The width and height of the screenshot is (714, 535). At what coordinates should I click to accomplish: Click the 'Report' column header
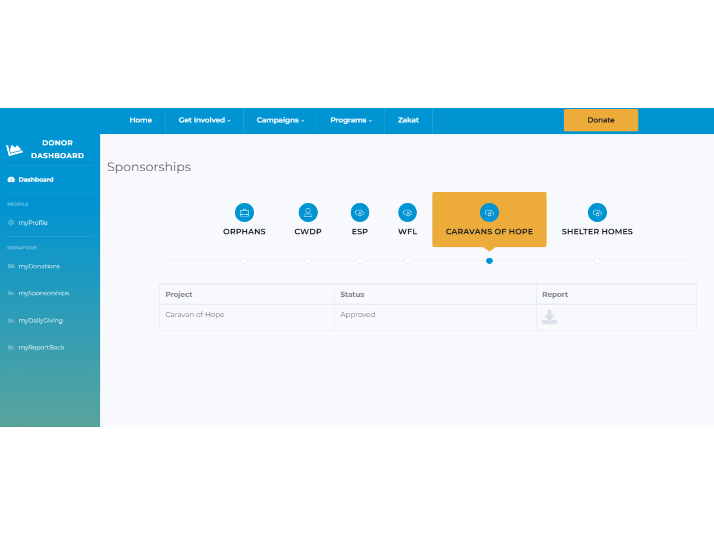(x=616, y=294)
